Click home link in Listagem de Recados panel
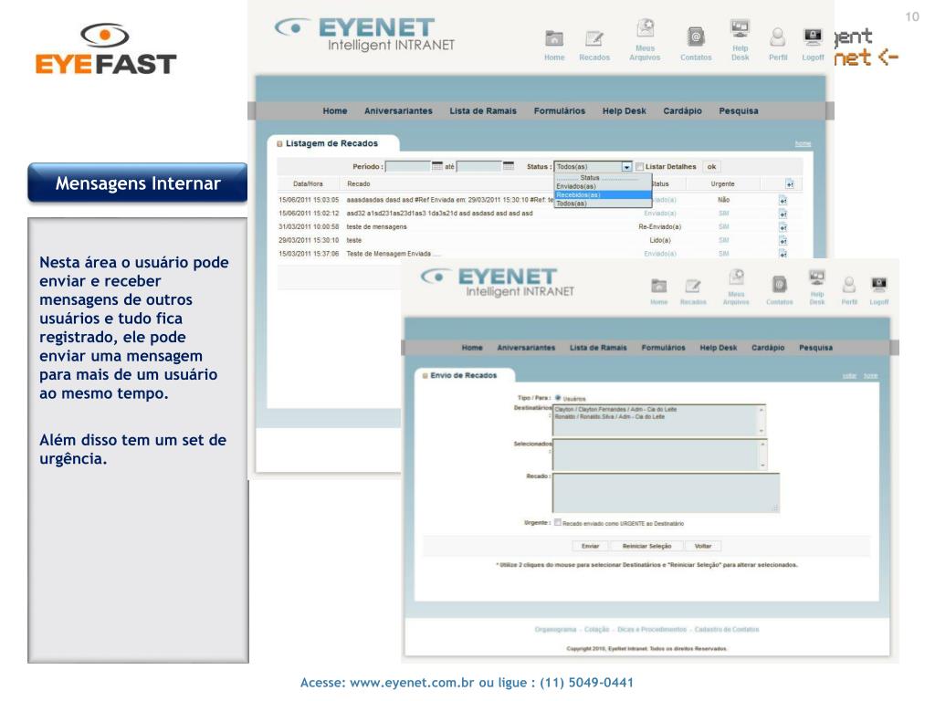This screenshot has height=701, width=935. [803, 143]
